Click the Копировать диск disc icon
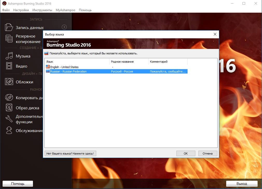This screenshot has height=189, width=262. click(9, 97)
